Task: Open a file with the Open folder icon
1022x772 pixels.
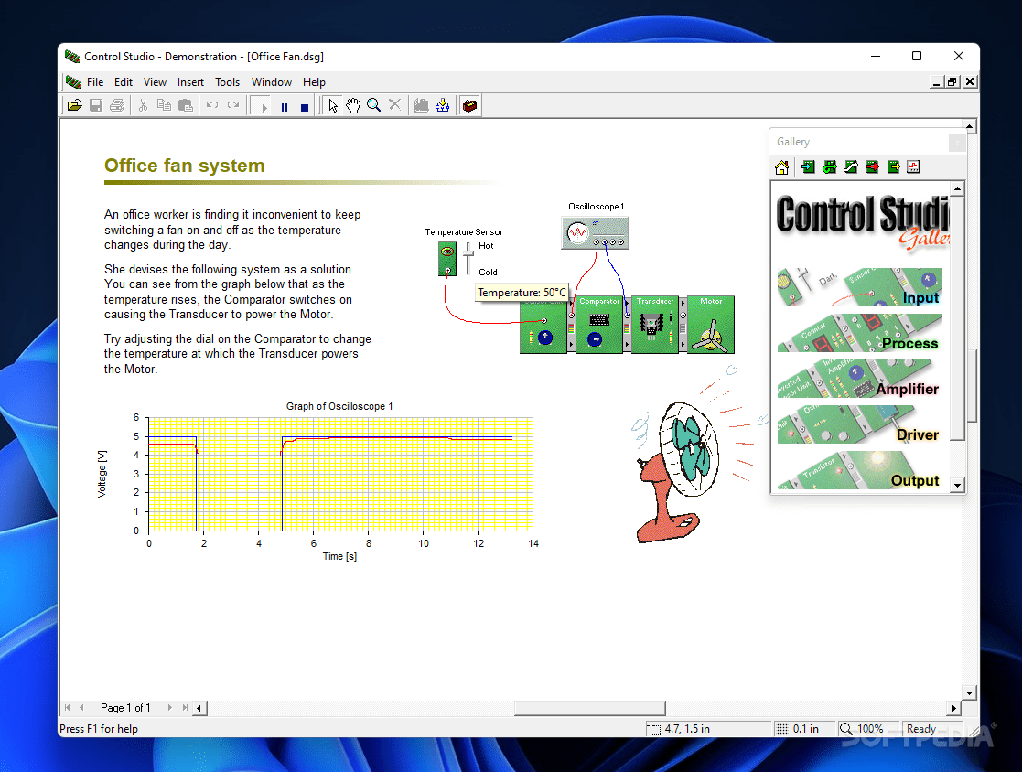Action: (75, 105)
